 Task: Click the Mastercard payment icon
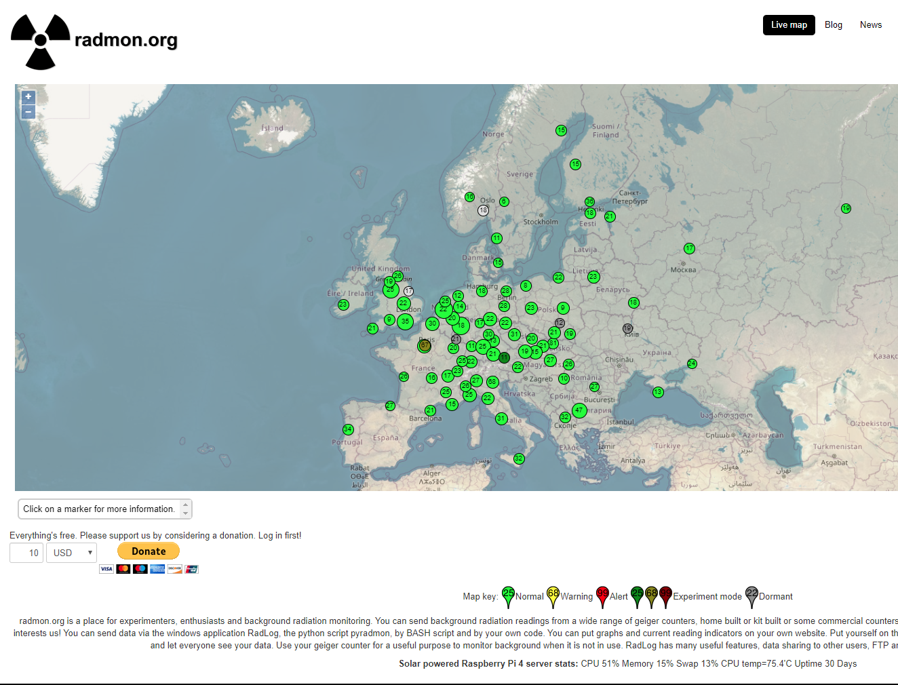(x=123, y=569)
